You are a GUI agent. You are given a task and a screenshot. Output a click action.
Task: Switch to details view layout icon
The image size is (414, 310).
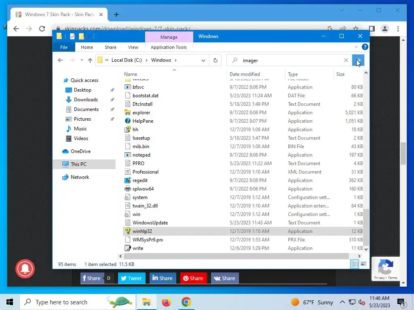[x=355, y=264]
